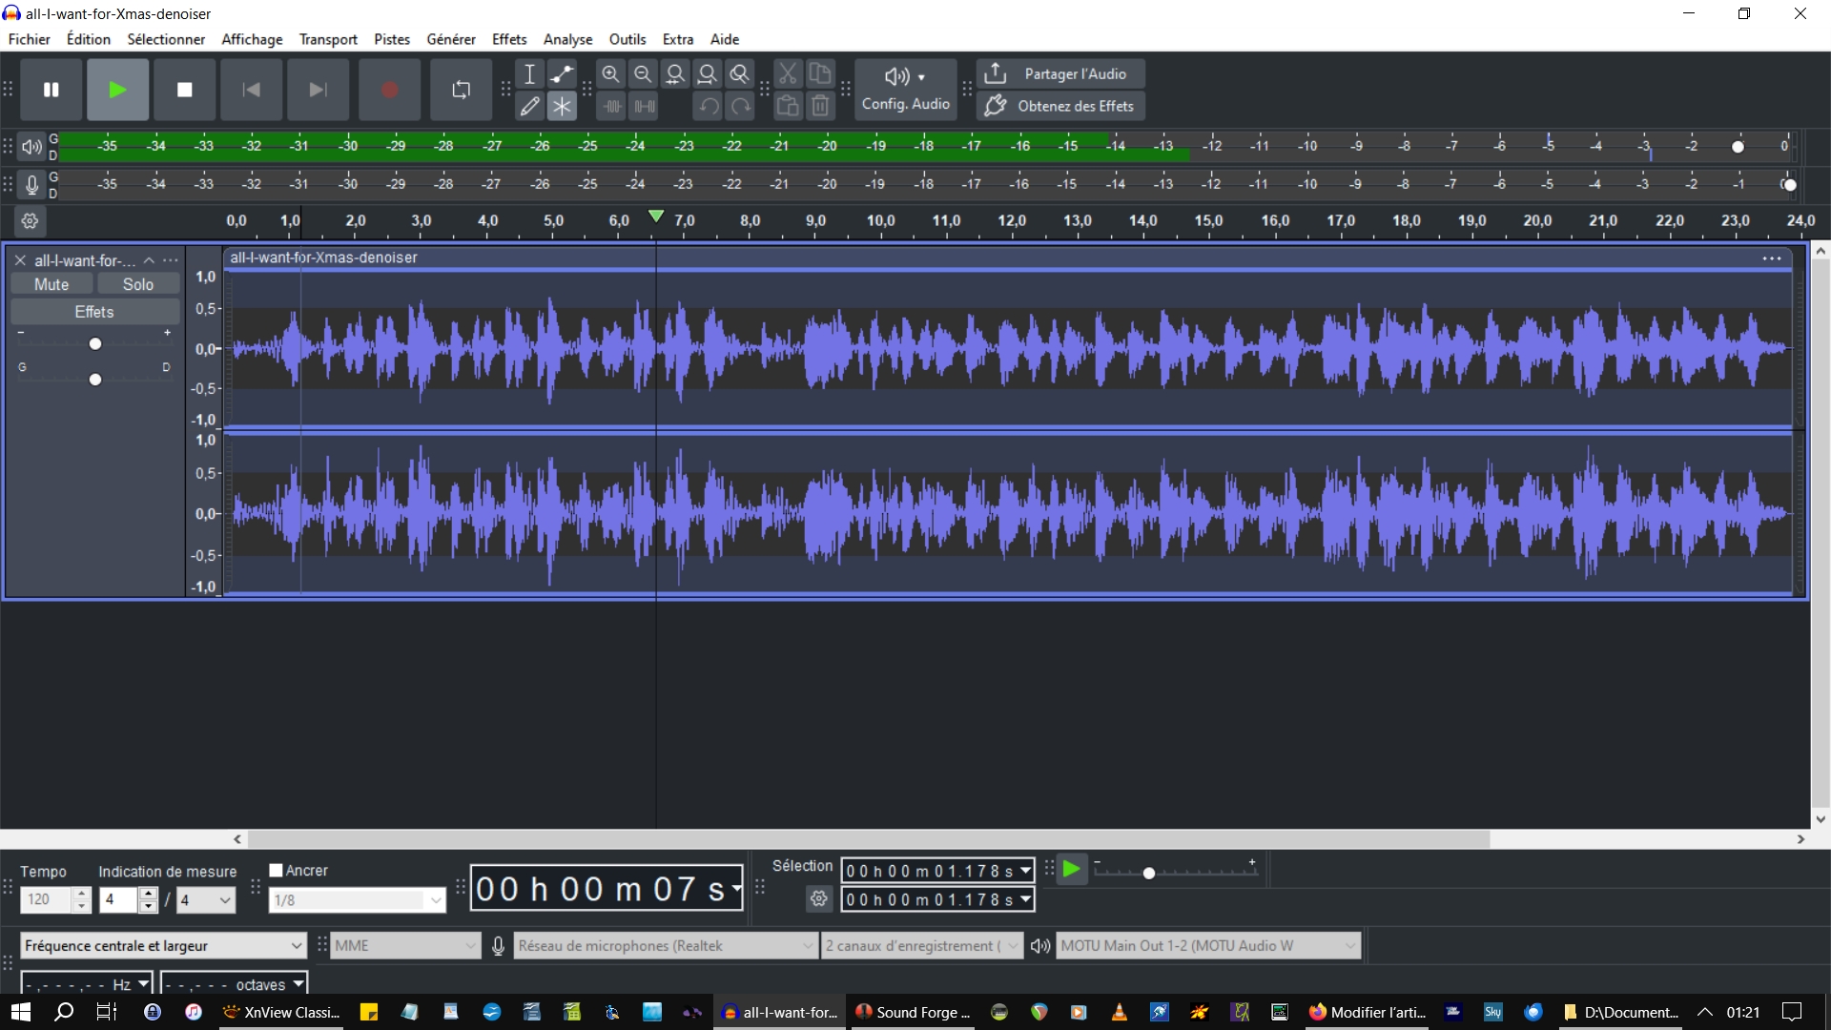Click the Zoom In magnifier icon
The image size is (1831, 1030).
coord(610,73)
